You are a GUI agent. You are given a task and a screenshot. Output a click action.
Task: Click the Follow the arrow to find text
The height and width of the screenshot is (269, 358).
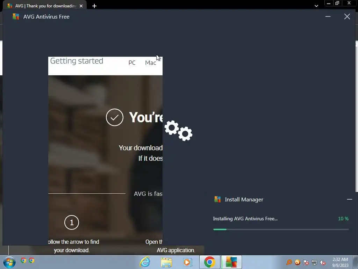[73, 242]
